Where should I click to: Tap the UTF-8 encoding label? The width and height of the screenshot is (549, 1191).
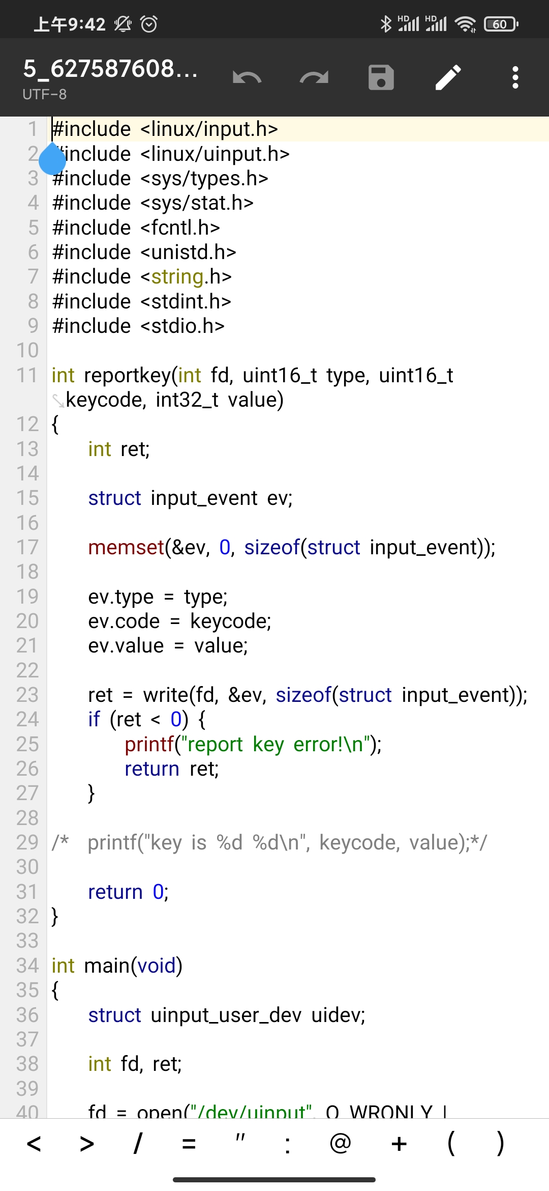45,94
